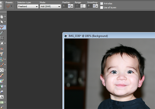155x109 pixels.
Task: Click the "Range:" label
Action: point(78,2)
